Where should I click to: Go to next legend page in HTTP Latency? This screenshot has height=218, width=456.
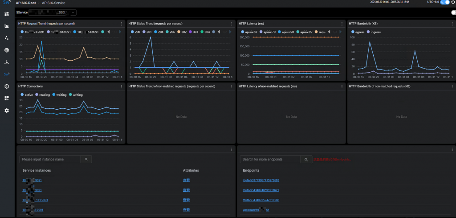coord(341,32)
